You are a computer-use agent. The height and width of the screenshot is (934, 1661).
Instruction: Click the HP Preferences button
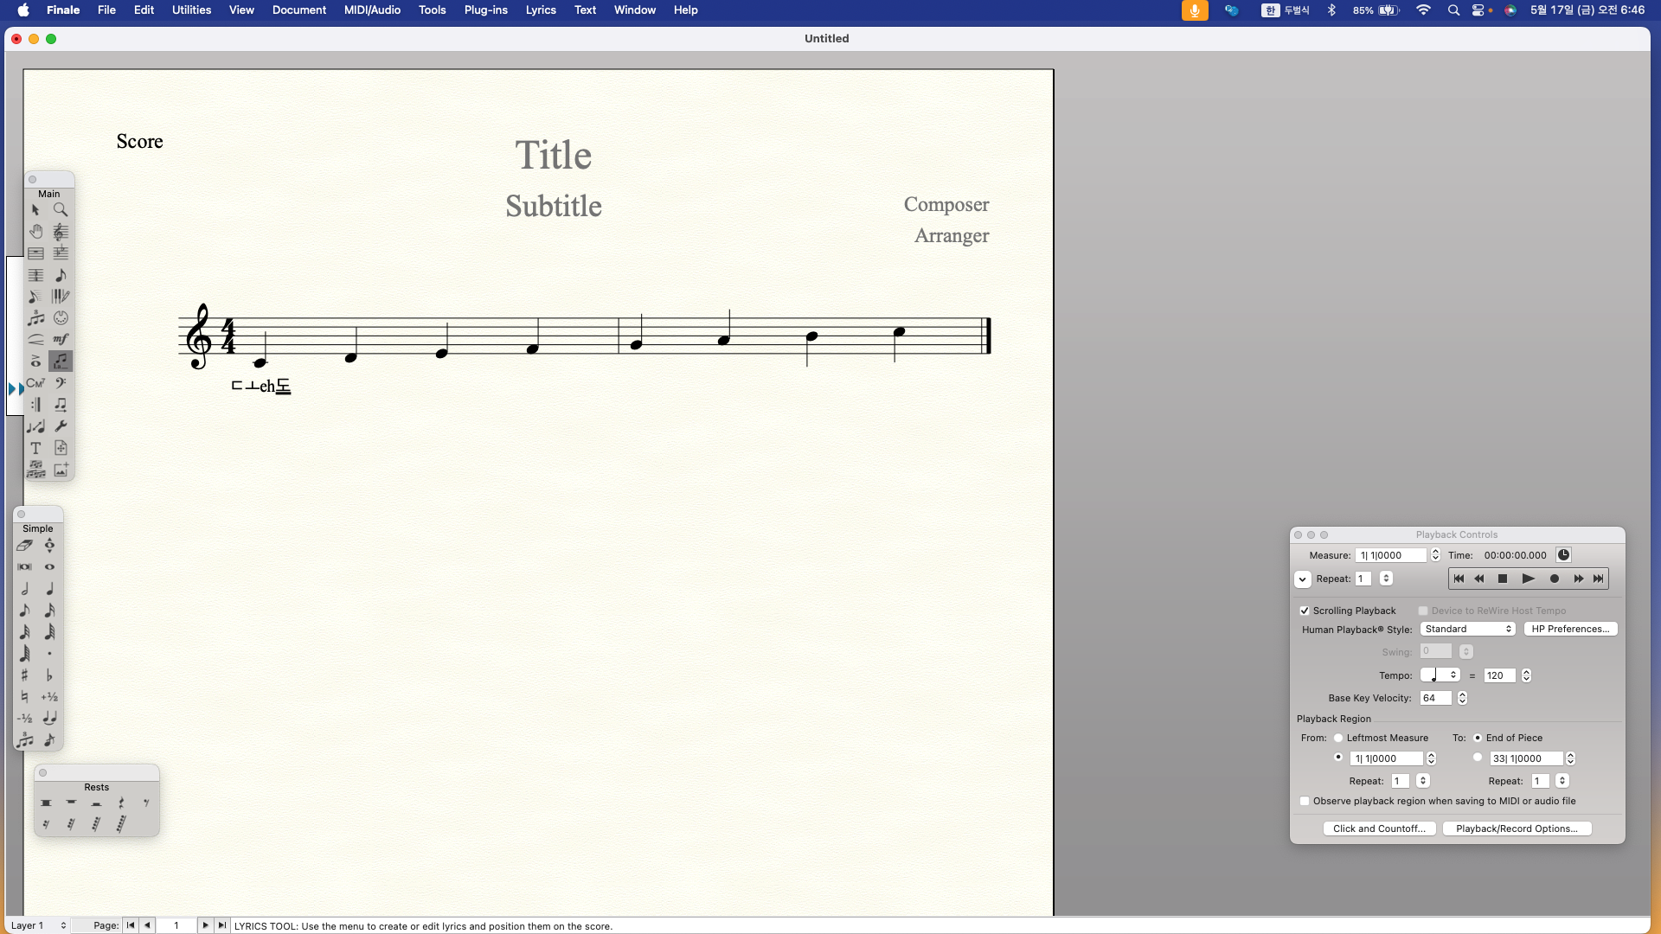click(x=1570, y=629)
